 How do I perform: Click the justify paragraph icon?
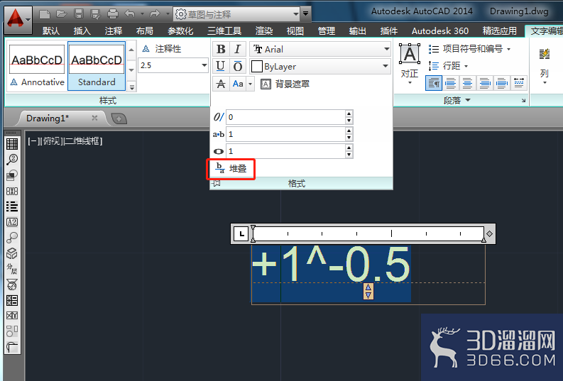[502, 84]
